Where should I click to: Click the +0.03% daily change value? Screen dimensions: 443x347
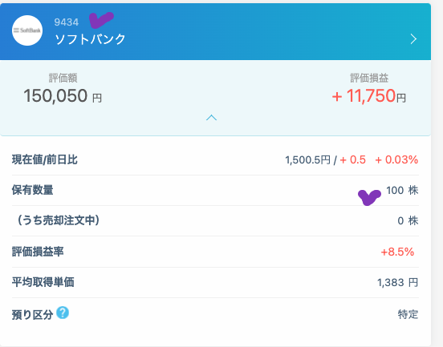click(x=396, y=159)
